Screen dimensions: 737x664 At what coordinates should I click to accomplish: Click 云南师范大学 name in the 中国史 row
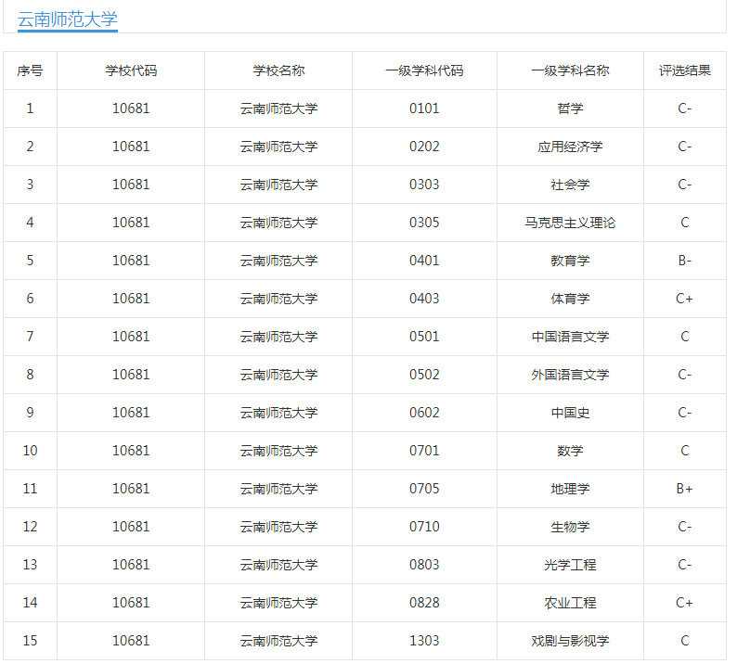(278, 413)
